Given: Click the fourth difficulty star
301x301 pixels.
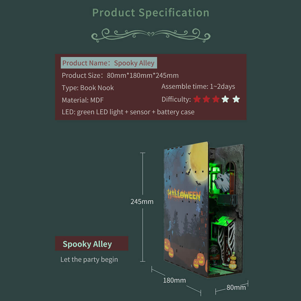Looking at the screenshot, I should point(225,99).
